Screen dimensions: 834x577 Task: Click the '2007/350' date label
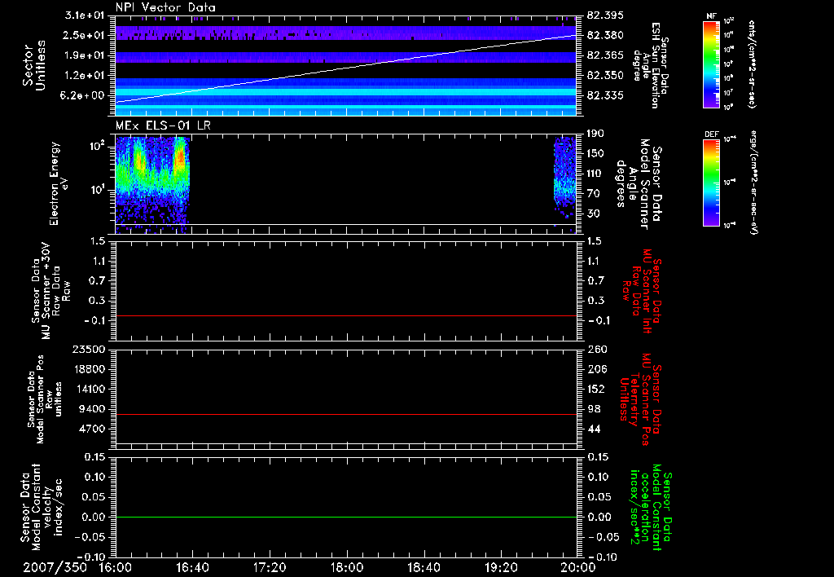tap(55, 567)
